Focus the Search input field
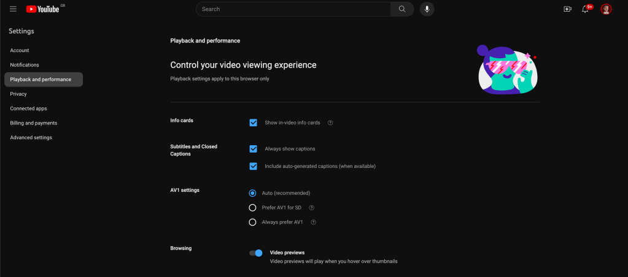628x277 pixels. tap(293, 9)
